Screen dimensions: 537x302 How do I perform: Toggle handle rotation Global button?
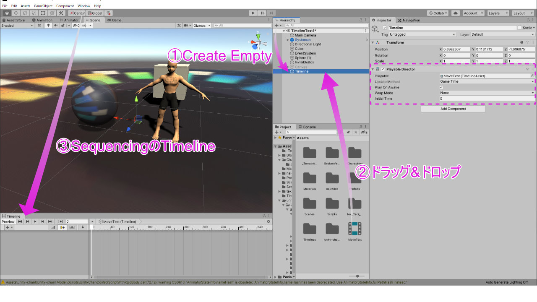95,13
